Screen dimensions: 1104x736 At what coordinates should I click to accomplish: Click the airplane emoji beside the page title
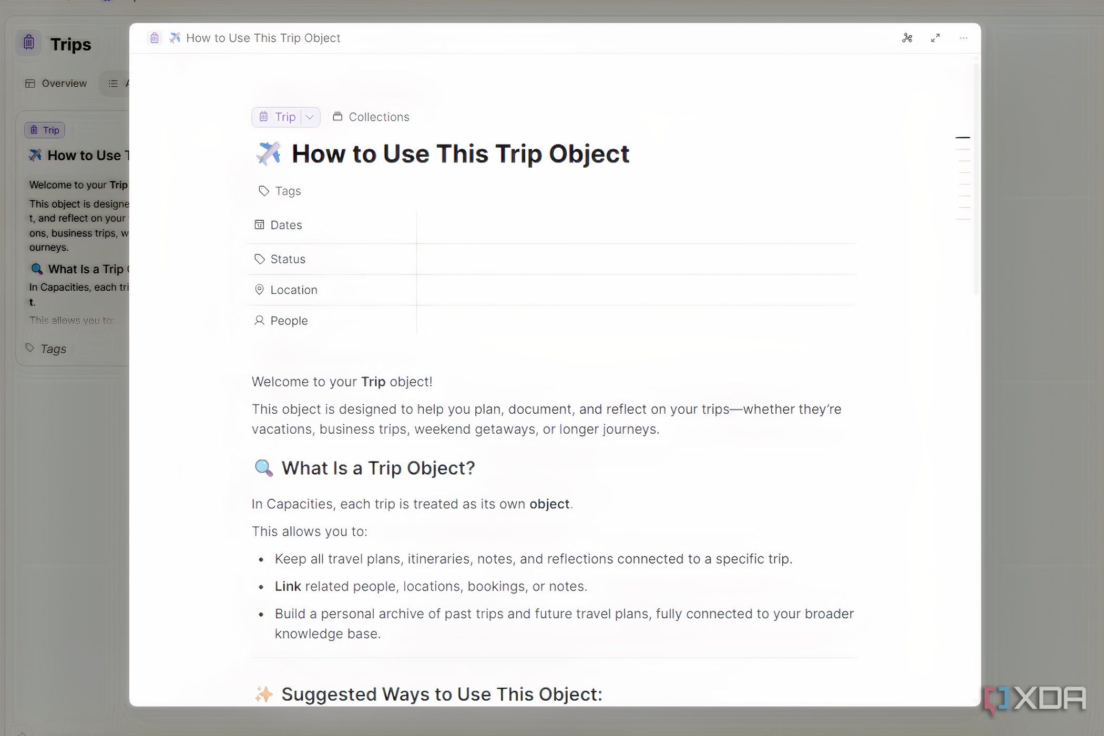[x=268, y=154]
